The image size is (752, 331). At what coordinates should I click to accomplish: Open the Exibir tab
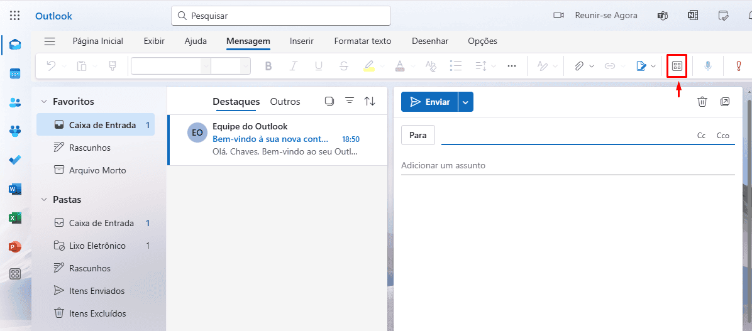coord(154,41)
